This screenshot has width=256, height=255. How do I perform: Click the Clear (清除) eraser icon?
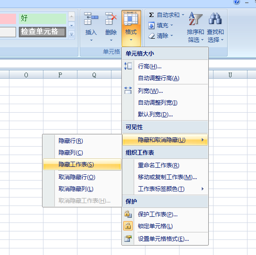[x=152, y=36]
